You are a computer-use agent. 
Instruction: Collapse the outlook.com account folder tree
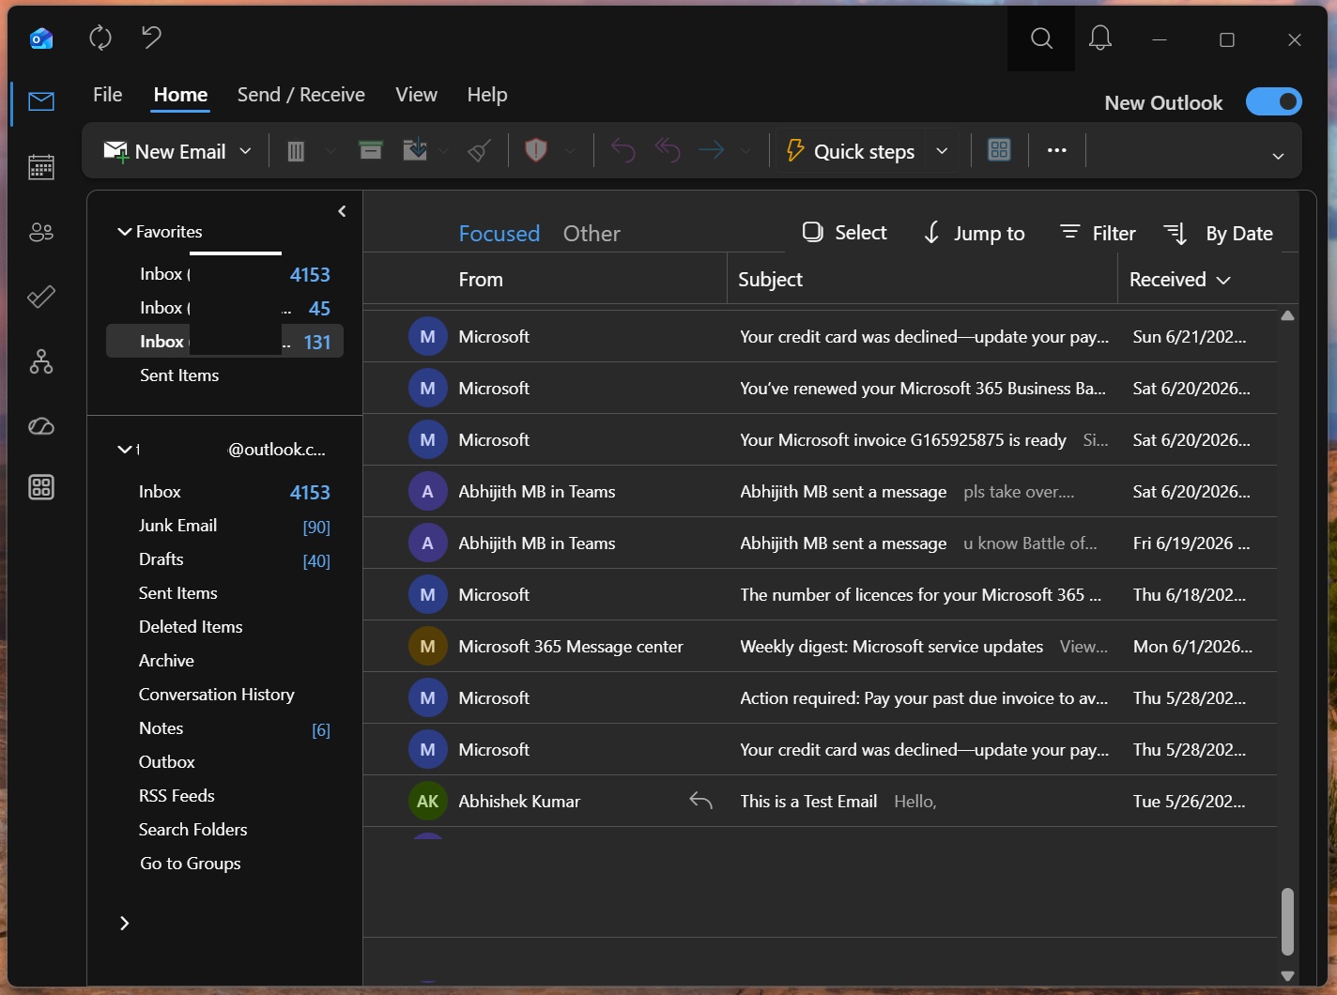coord(124,450)
